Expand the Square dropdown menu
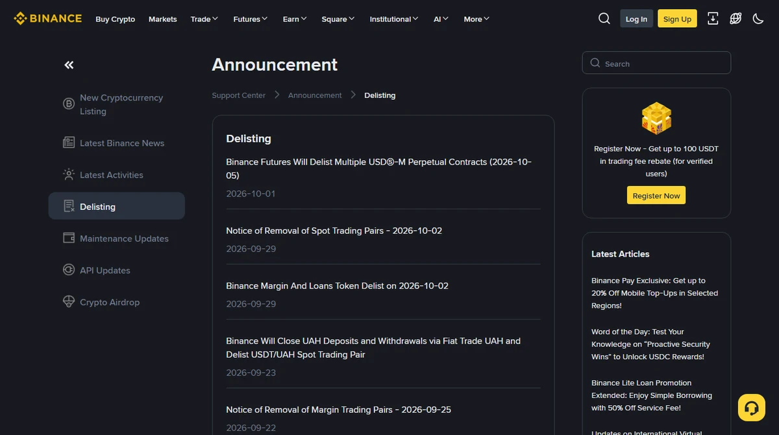This screenshot has height=435, width=779. click(x=338, y=19)
